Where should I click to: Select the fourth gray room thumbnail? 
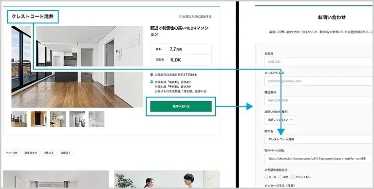tap(77, 119)
